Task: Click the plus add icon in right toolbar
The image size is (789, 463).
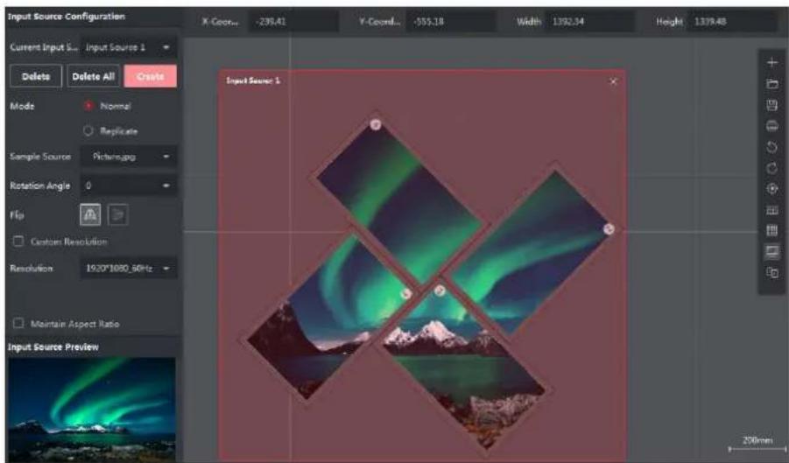Action: coord(771,63)
